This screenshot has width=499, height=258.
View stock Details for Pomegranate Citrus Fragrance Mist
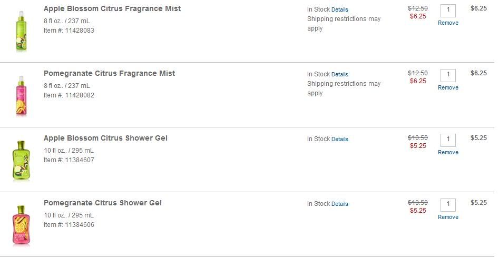tap(339, 74)
